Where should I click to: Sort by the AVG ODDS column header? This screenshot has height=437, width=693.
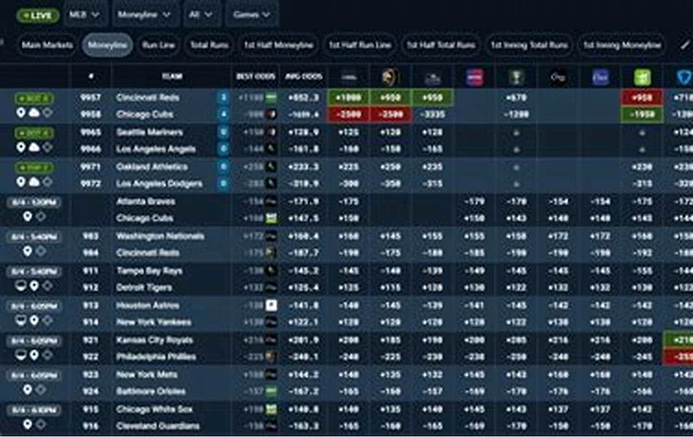point(304,76)
